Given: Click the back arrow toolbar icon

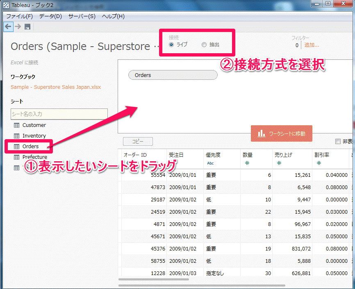Looking at the screenshot, I should [x=8, y=27].
